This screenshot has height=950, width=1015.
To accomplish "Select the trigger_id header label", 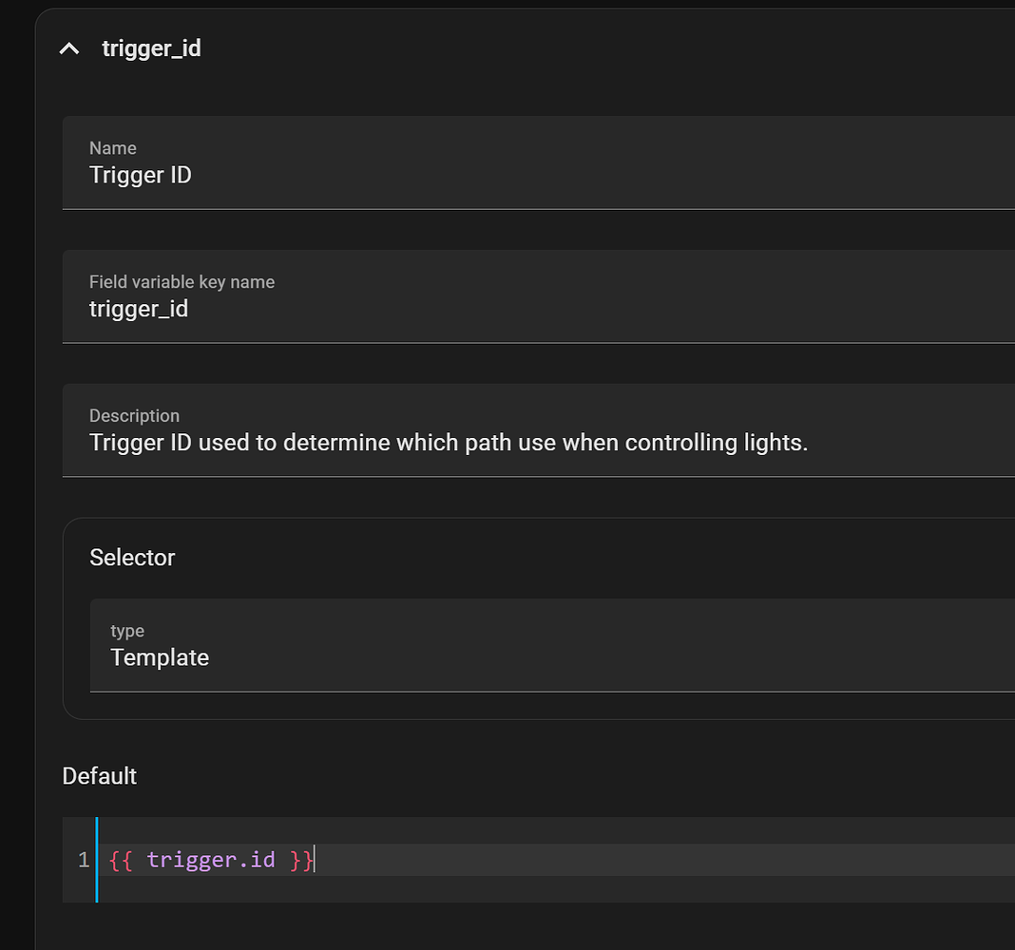I will click(151, 47).
